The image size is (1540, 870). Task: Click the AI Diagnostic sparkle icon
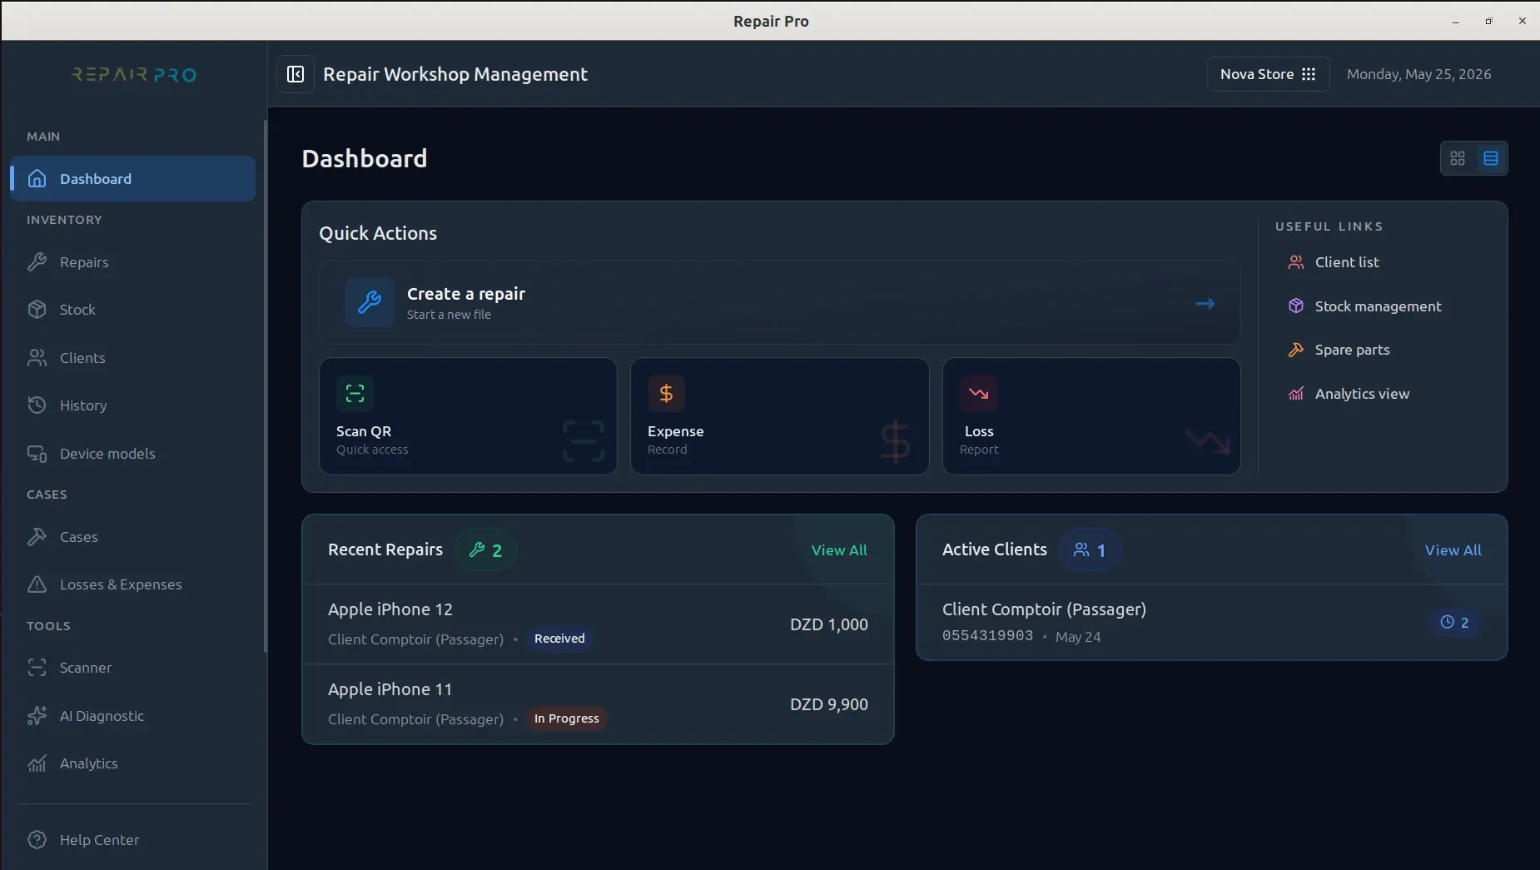click(x=37, y=716)
